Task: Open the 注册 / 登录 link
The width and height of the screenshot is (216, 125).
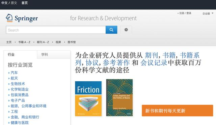Action: coord(185,13)
